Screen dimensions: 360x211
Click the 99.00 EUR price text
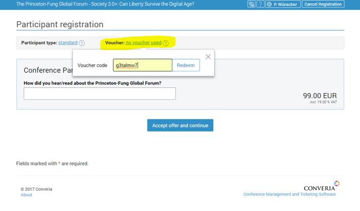pyautogui.click(x=320, y=96)
